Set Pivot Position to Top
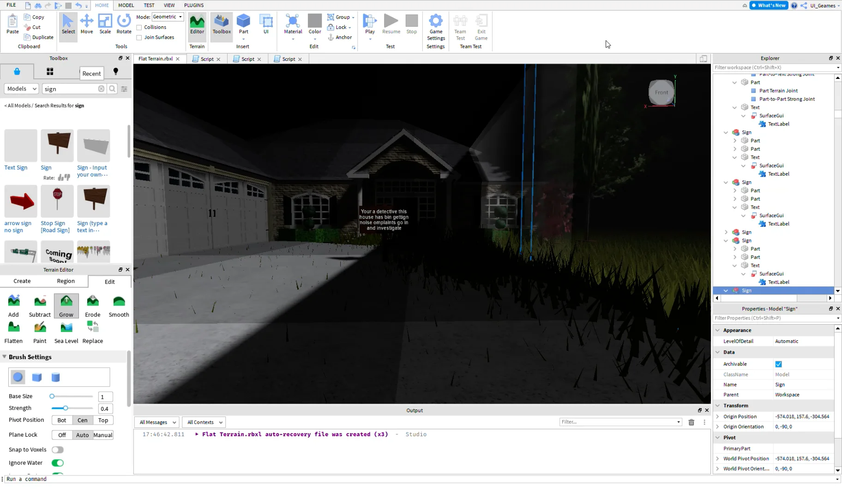Viewport: 842px width, 498px height. click(x=103, y=420)
